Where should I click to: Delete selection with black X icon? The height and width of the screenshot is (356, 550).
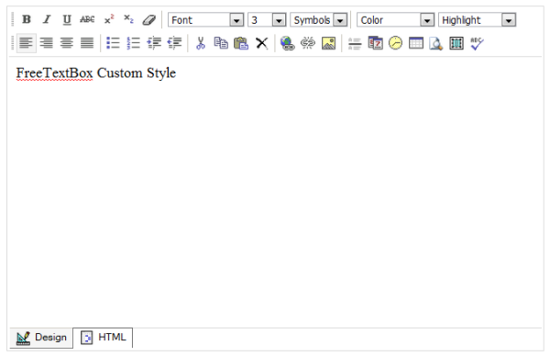261,43
